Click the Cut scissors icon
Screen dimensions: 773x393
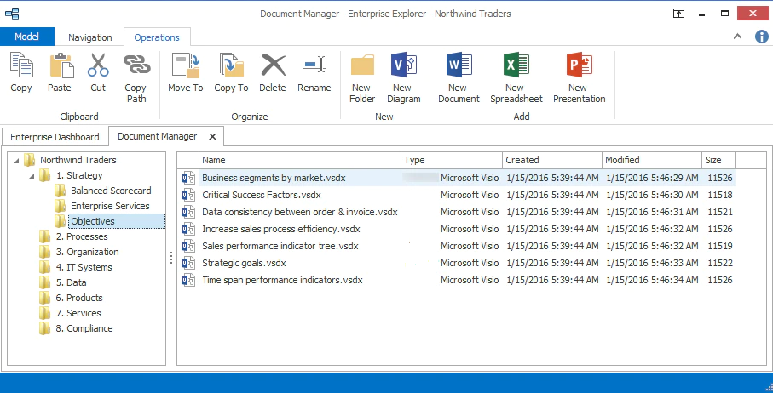[x=98, y=65]
